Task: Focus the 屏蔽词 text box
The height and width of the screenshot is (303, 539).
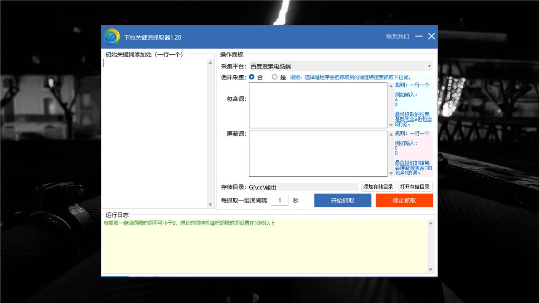Action: (x=318, y=154)
